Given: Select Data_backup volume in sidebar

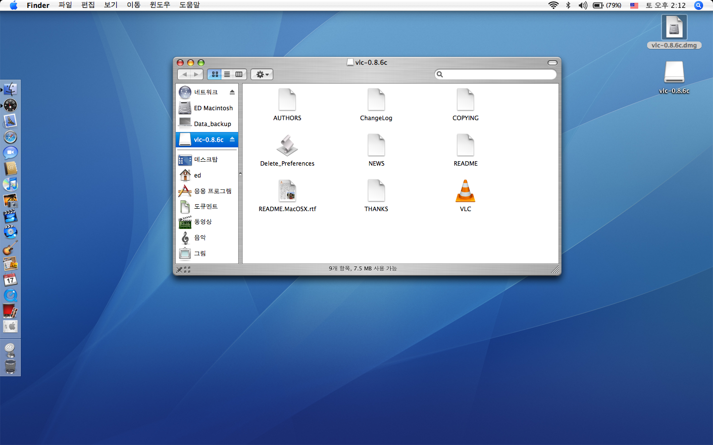Looking at the screenshot, I should click(x=207, y=124).
